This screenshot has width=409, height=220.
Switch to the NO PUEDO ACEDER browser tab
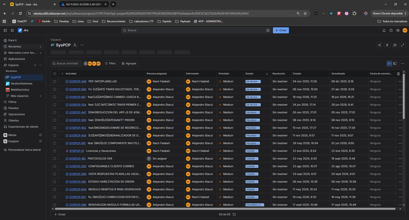[84, 5]
